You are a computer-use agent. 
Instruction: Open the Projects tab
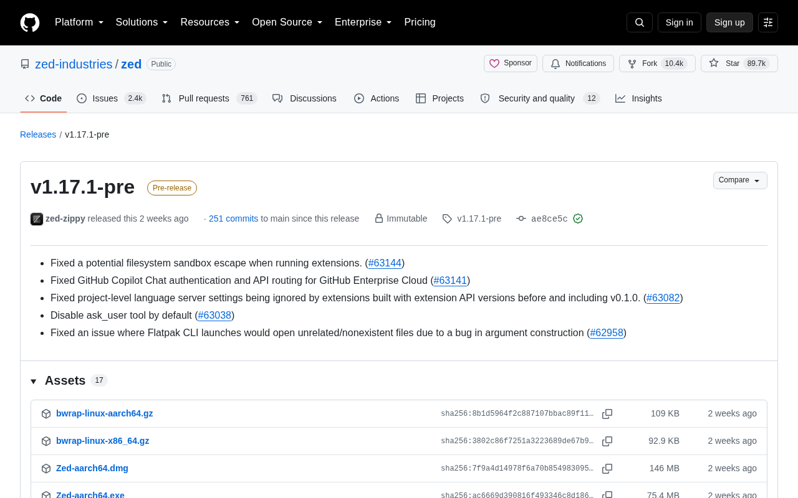(440, 98)
